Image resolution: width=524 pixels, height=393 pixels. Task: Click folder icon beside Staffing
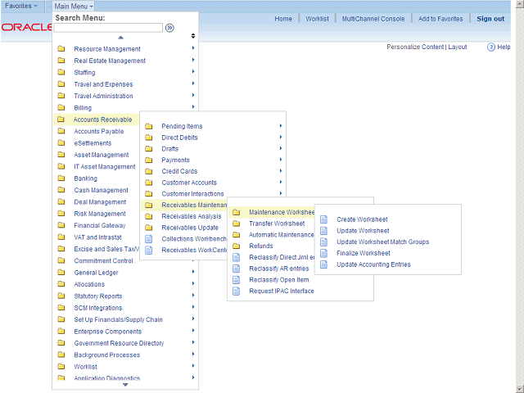61,72
